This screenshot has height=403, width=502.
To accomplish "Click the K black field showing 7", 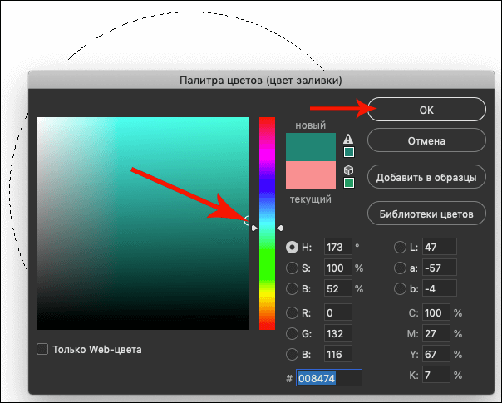I will (x=436, y=375).
